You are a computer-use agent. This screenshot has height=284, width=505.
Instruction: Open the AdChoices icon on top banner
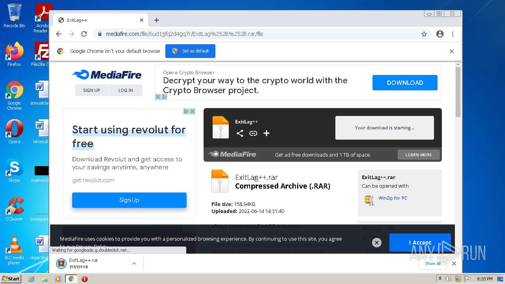click(x=165, y=97)
